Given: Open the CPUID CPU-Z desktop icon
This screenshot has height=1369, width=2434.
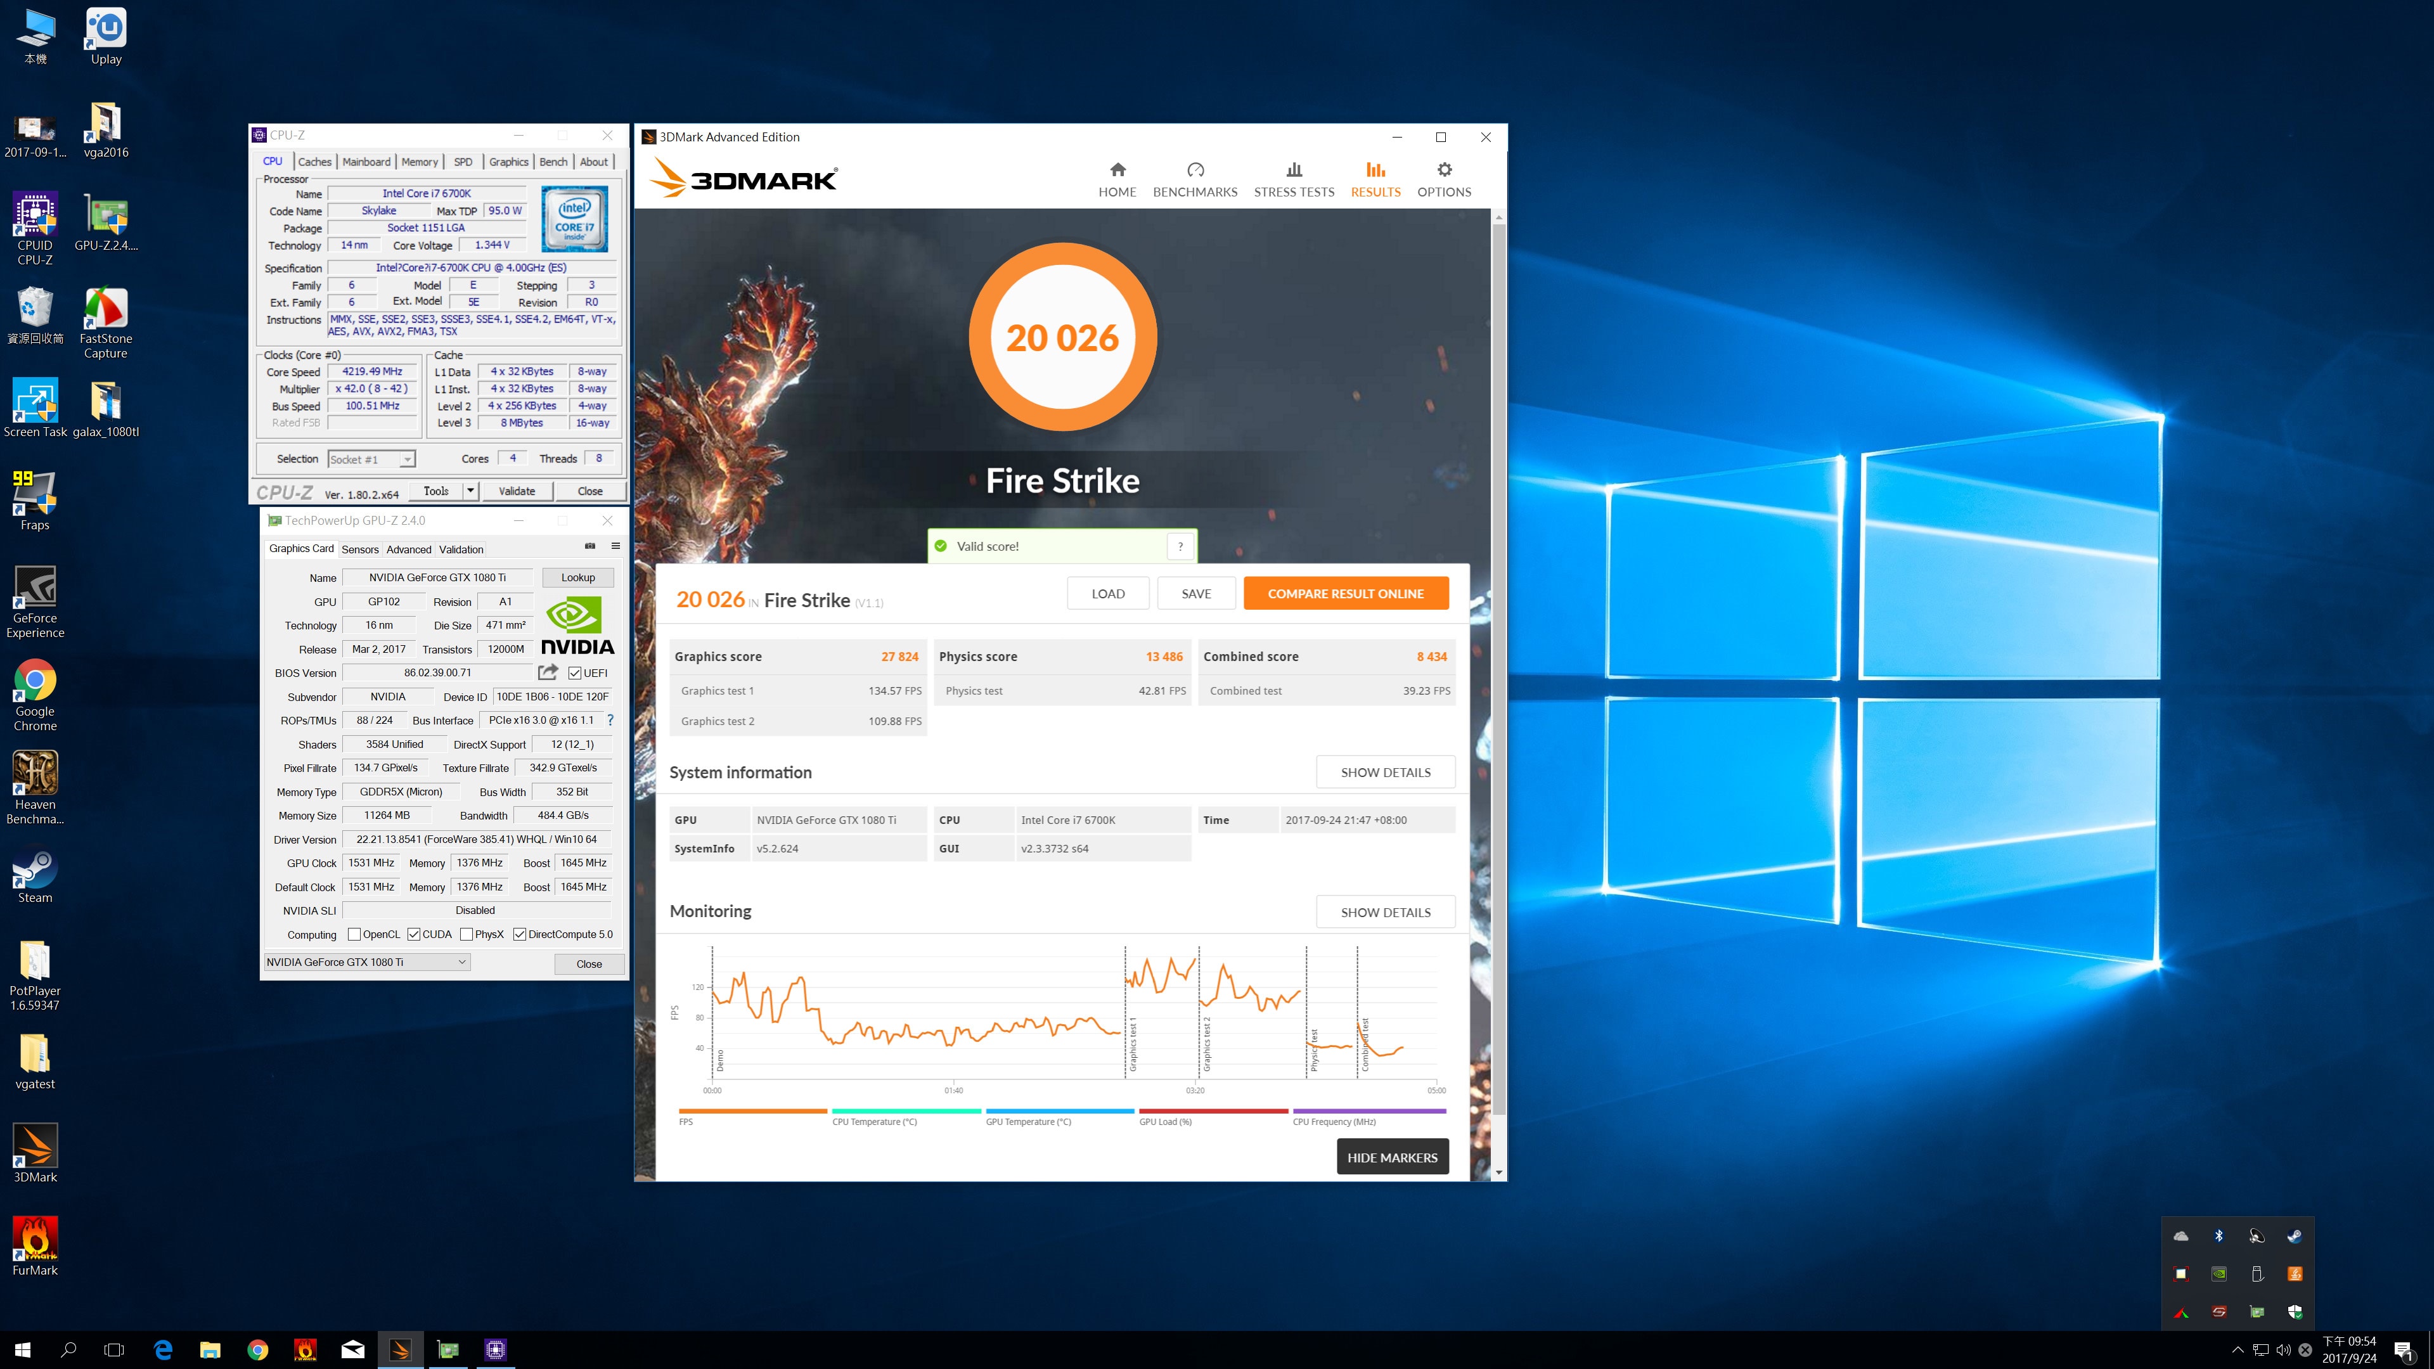Looking at the screenshot, I should [x=35, y=228].
